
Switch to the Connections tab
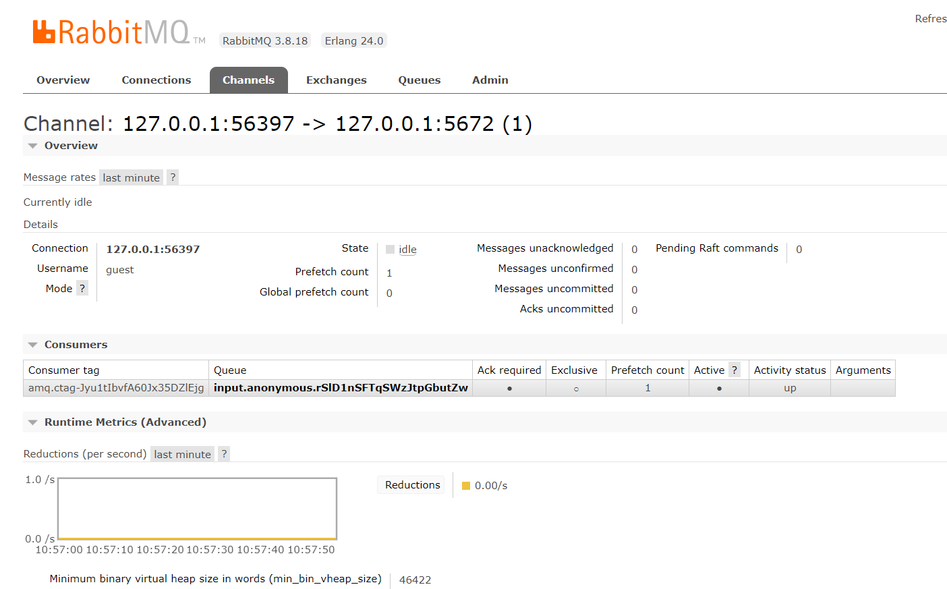pos(156,80)
